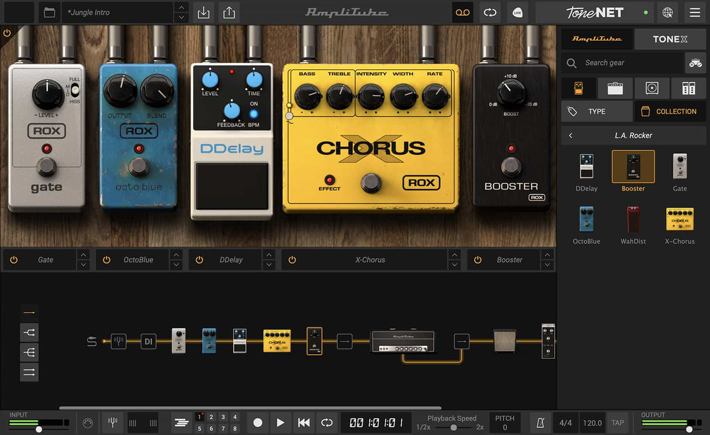Click the export preset share icon
Screen dimensions: 710x435
coord(229,12)
